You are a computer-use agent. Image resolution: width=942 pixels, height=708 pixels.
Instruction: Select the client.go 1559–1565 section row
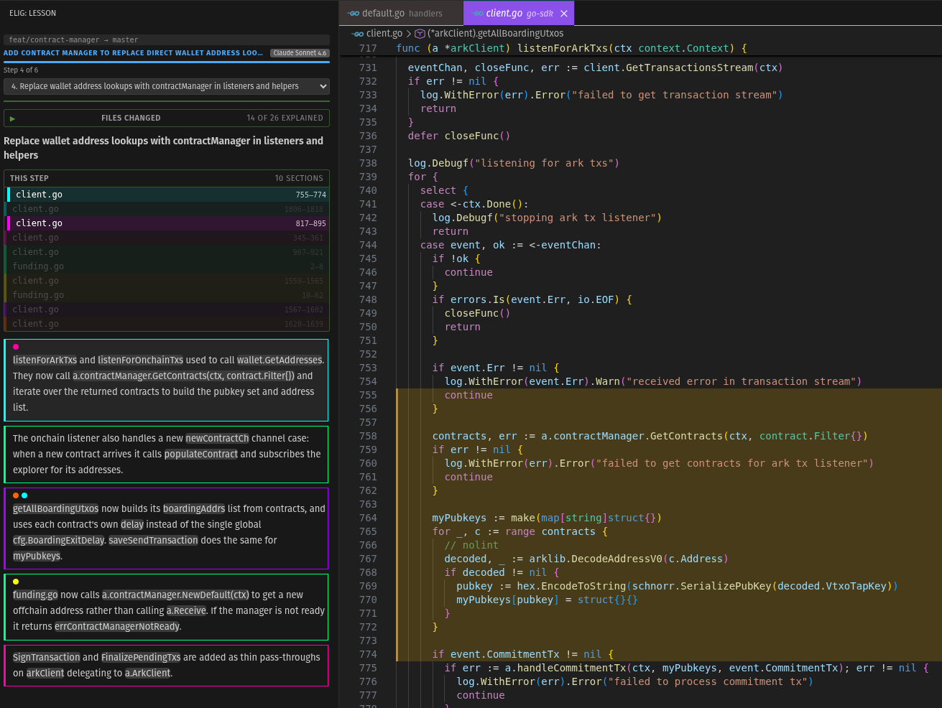[168, 281]
